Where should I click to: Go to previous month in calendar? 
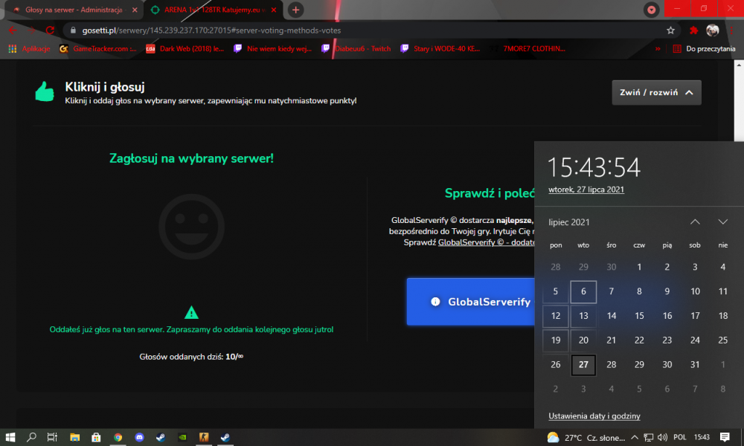click(x=695, y=222)
